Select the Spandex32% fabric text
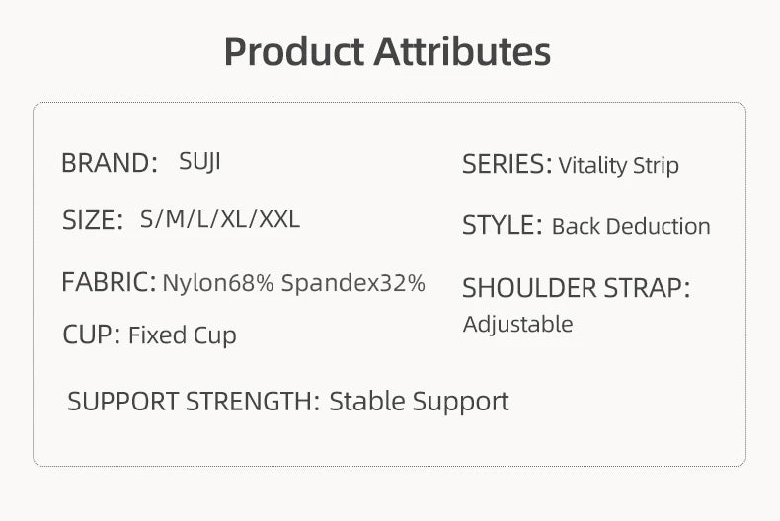This screenshot has height=521, width=780. [352, 284]
